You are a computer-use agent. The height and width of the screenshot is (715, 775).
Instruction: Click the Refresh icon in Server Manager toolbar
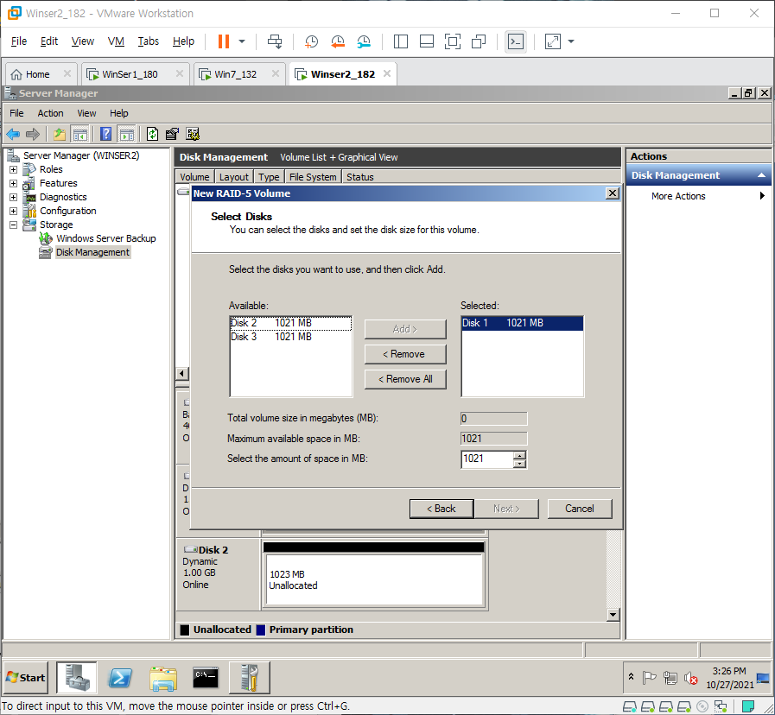152,134
